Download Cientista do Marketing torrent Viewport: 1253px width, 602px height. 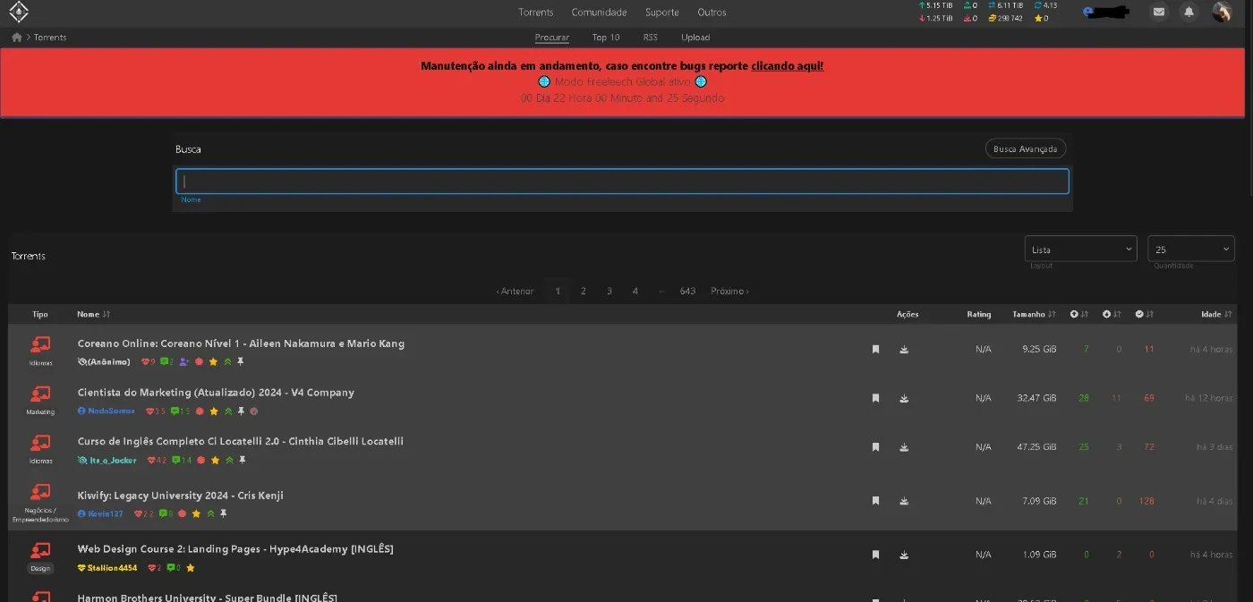coord(904,398)
